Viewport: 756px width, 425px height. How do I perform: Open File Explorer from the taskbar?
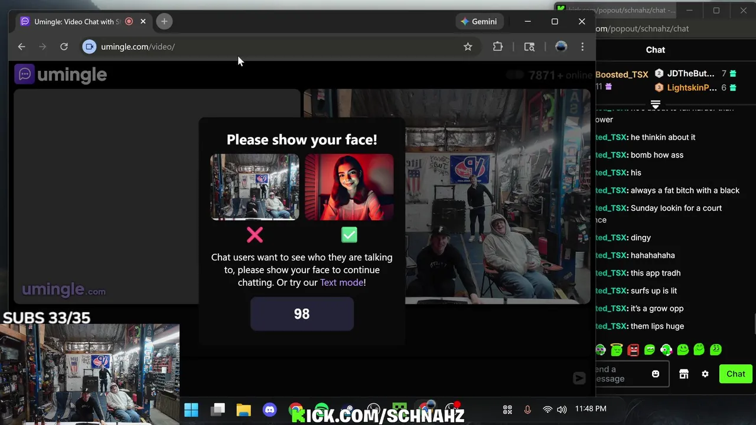(x=243, y=409)
